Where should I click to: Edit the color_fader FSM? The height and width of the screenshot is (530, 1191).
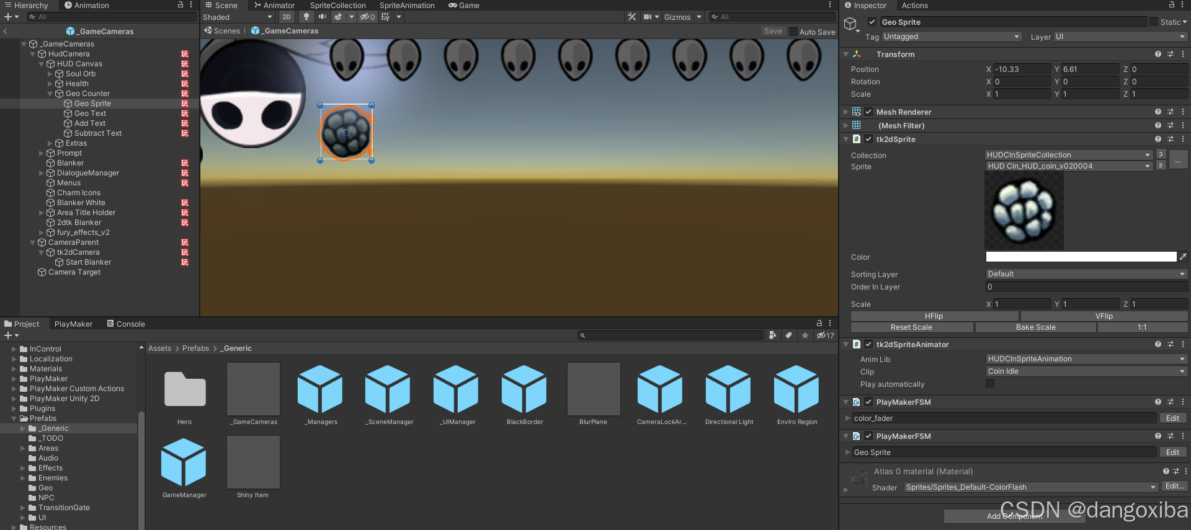pyautogui.click(x=1172, y=418)
